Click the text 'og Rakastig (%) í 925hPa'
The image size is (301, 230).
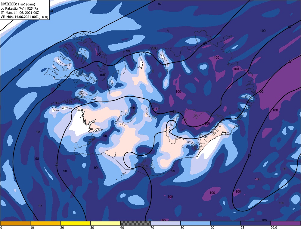click(19, 8)
